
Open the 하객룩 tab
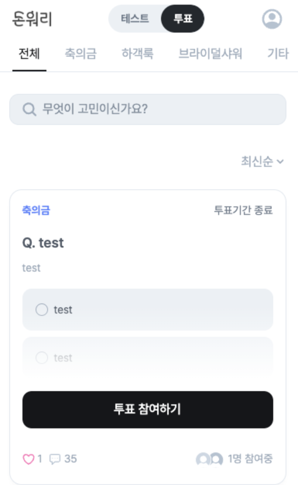coord(137,54)
